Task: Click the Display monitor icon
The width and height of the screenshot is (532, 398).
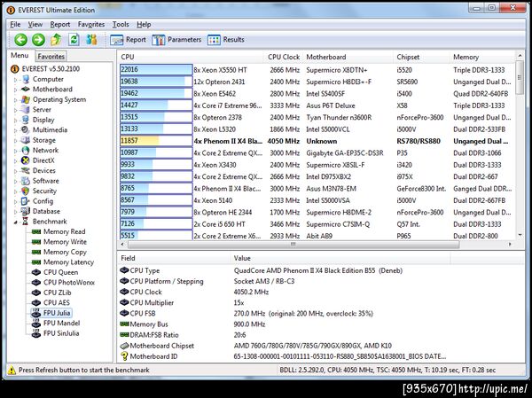Action: click(x=26, y=120)
